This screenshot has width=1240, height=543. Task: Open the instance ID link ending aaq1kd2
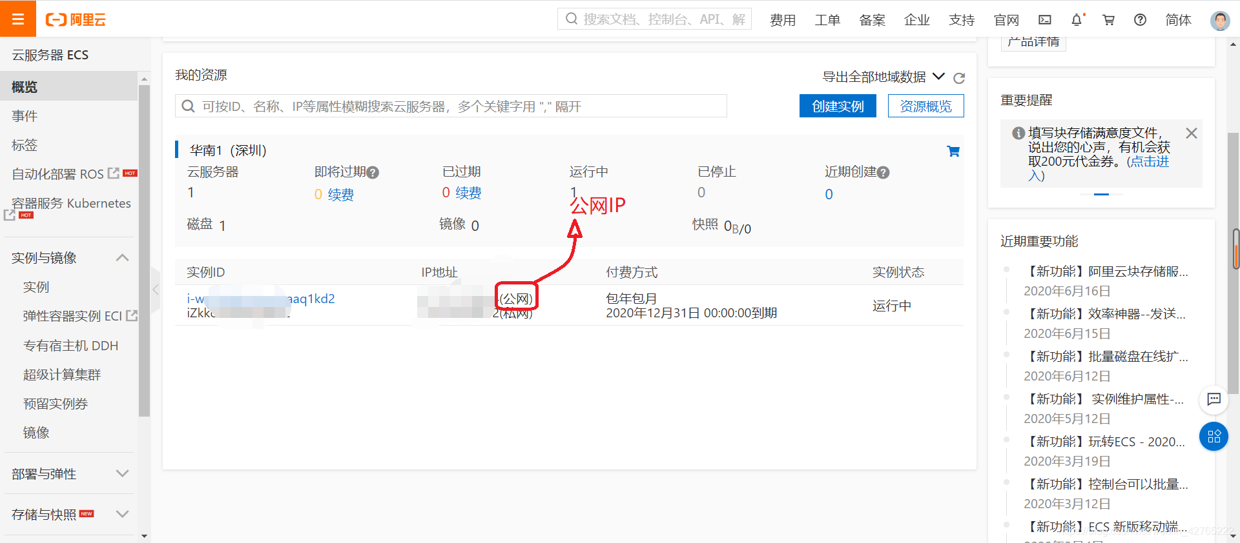[x=261, y=299]
